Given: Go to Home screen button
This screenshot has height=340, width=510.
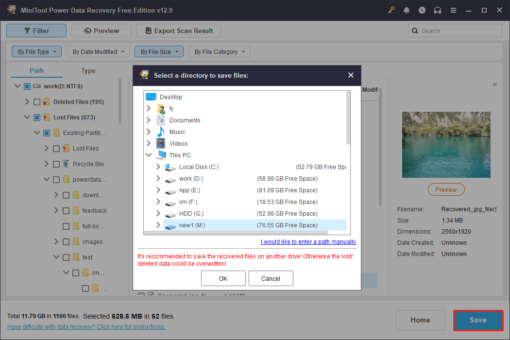Looking at the screenshot, I should pyautogui.click(x=420, y=320).
